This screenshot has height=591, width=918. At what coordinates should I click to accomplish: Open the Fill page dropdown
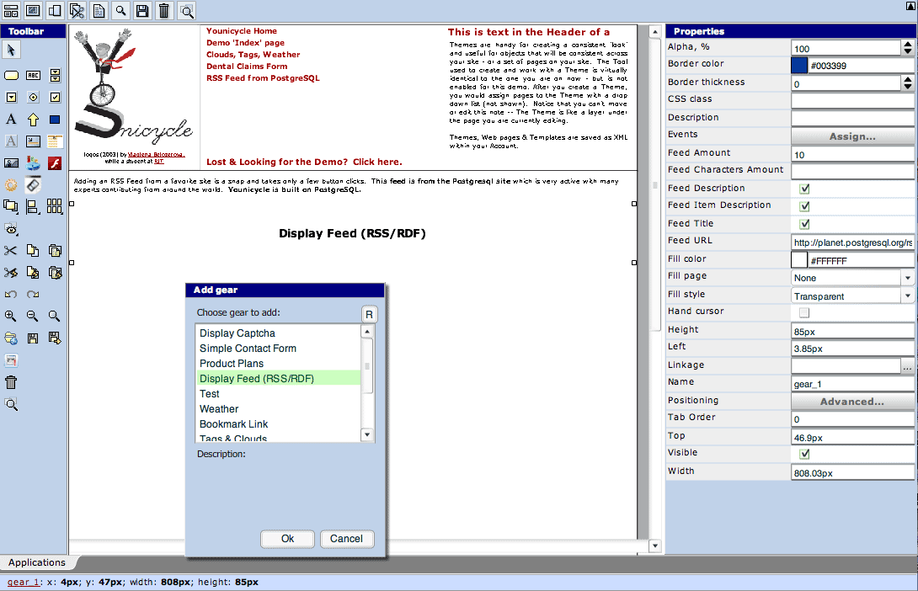907,278
